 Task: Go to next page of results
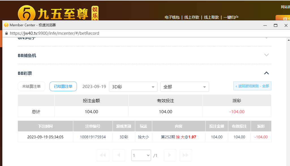[x=170, y=155]
